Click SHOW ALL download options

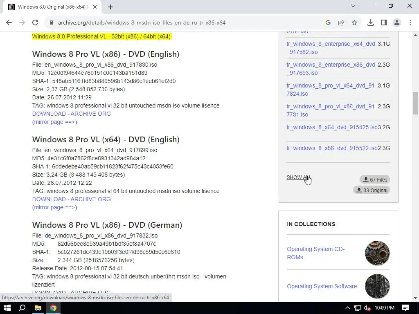pyautogui.click(x=298, y=177)
